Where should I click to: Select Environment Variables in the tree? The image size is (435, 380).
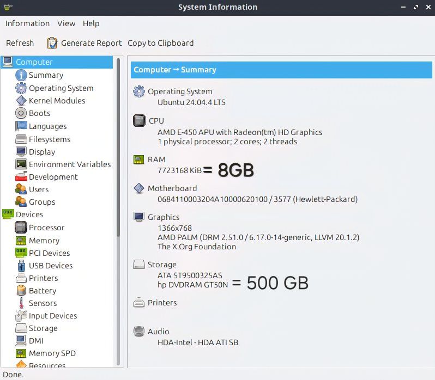coord(69,164)
